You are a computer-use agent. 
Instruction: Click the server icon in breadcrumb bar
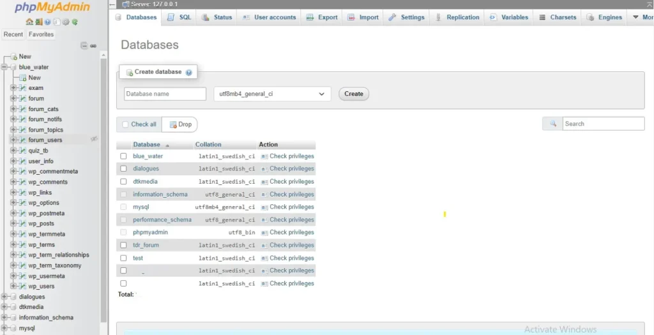pyautogui.click(x=126, y=4)
